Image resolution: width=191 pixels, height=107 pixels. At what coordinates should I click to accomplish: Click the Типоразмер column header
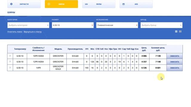pyautogui.click(x=20, y=49)
